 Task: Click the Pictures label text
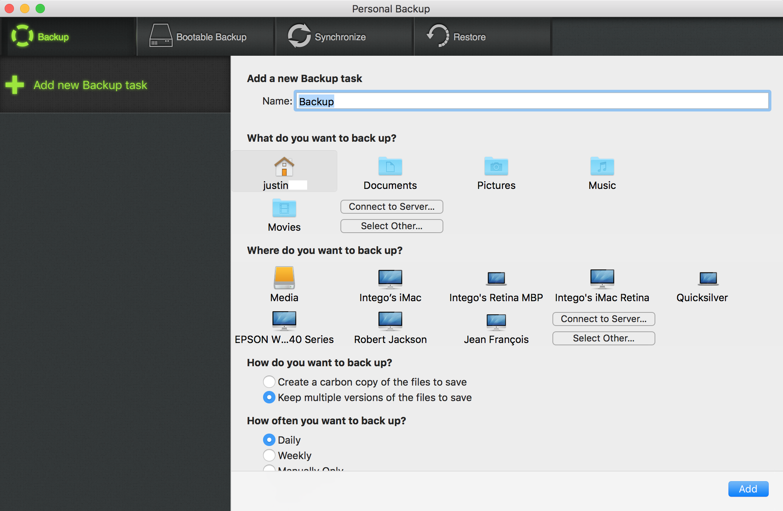(496, 185)
